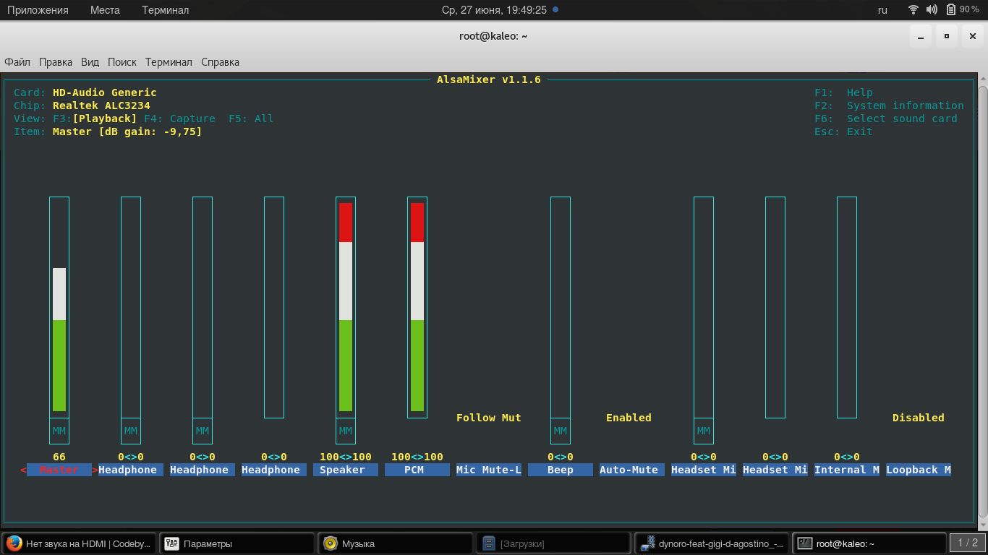
Task: Click the PCM level 100<>100 value
Action: [417, 457]
